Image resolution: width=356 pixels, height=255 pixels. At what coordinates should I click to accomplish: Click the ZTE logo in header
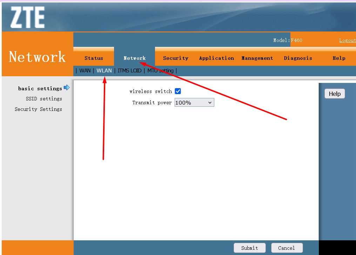coord(27,17)
